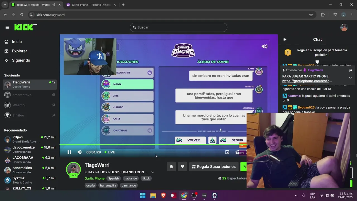This screenshot has width=357, height=201.
Task: Open recommended channel davooxeneize
Action: point(30,149)
